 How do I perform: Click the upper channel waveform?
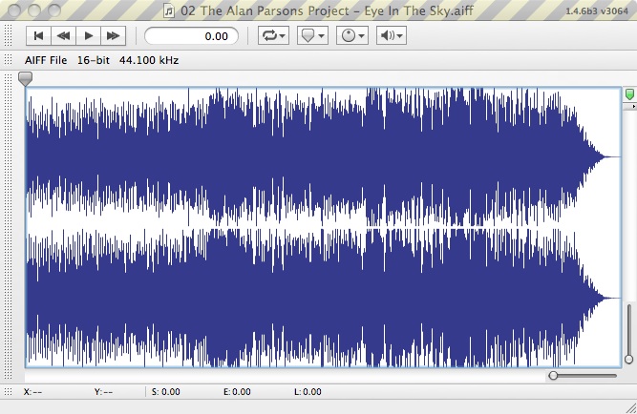[x=324, y=157]
